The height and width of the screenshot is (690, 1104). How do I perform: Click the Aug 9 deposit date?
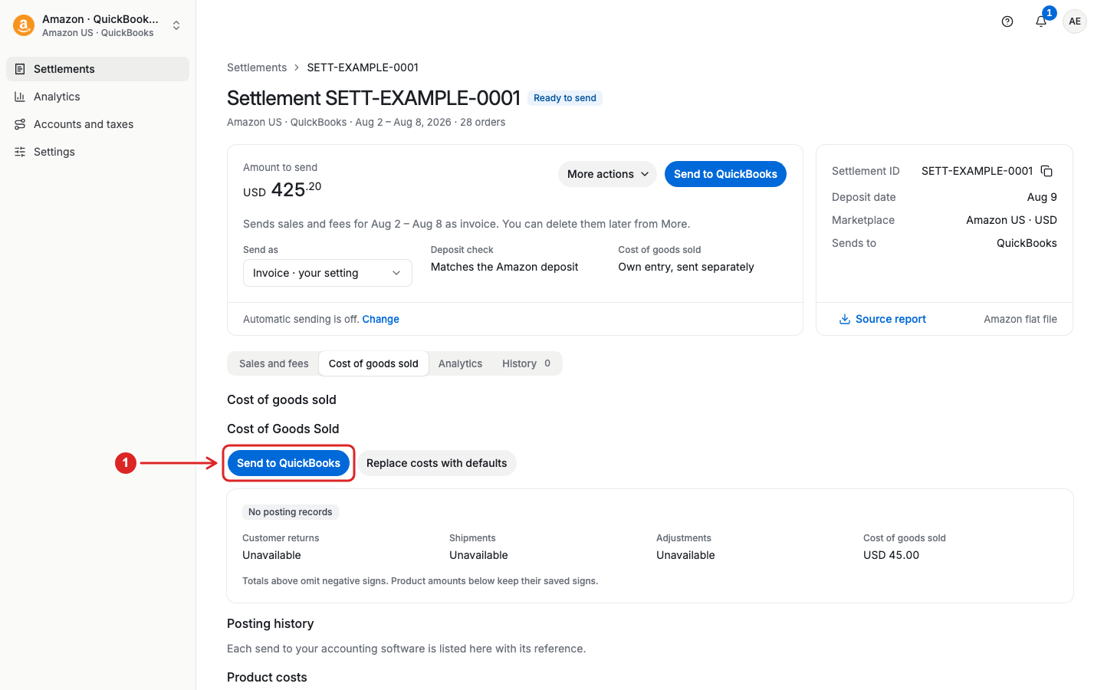click(x=1042, y=197)
